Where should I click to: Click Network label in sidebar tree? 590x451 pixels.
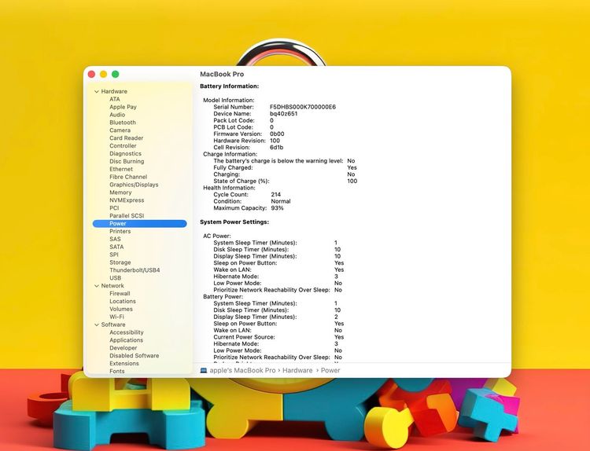click(x=112, y=286)
